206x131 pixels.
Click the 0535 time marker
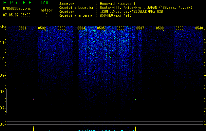tap(101, 28)
